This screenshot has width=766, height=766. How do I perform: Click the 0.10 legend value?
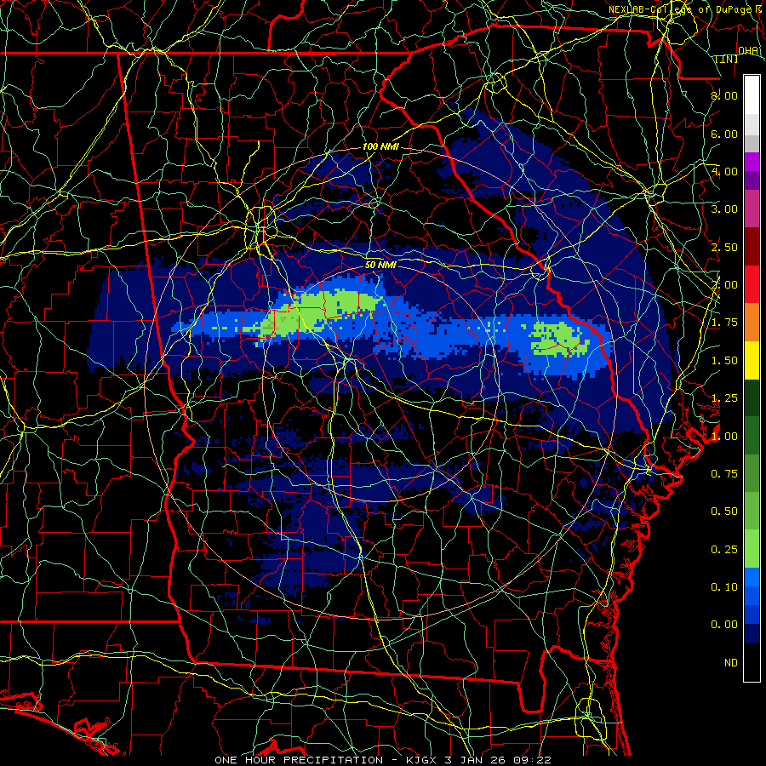(724, 587)
